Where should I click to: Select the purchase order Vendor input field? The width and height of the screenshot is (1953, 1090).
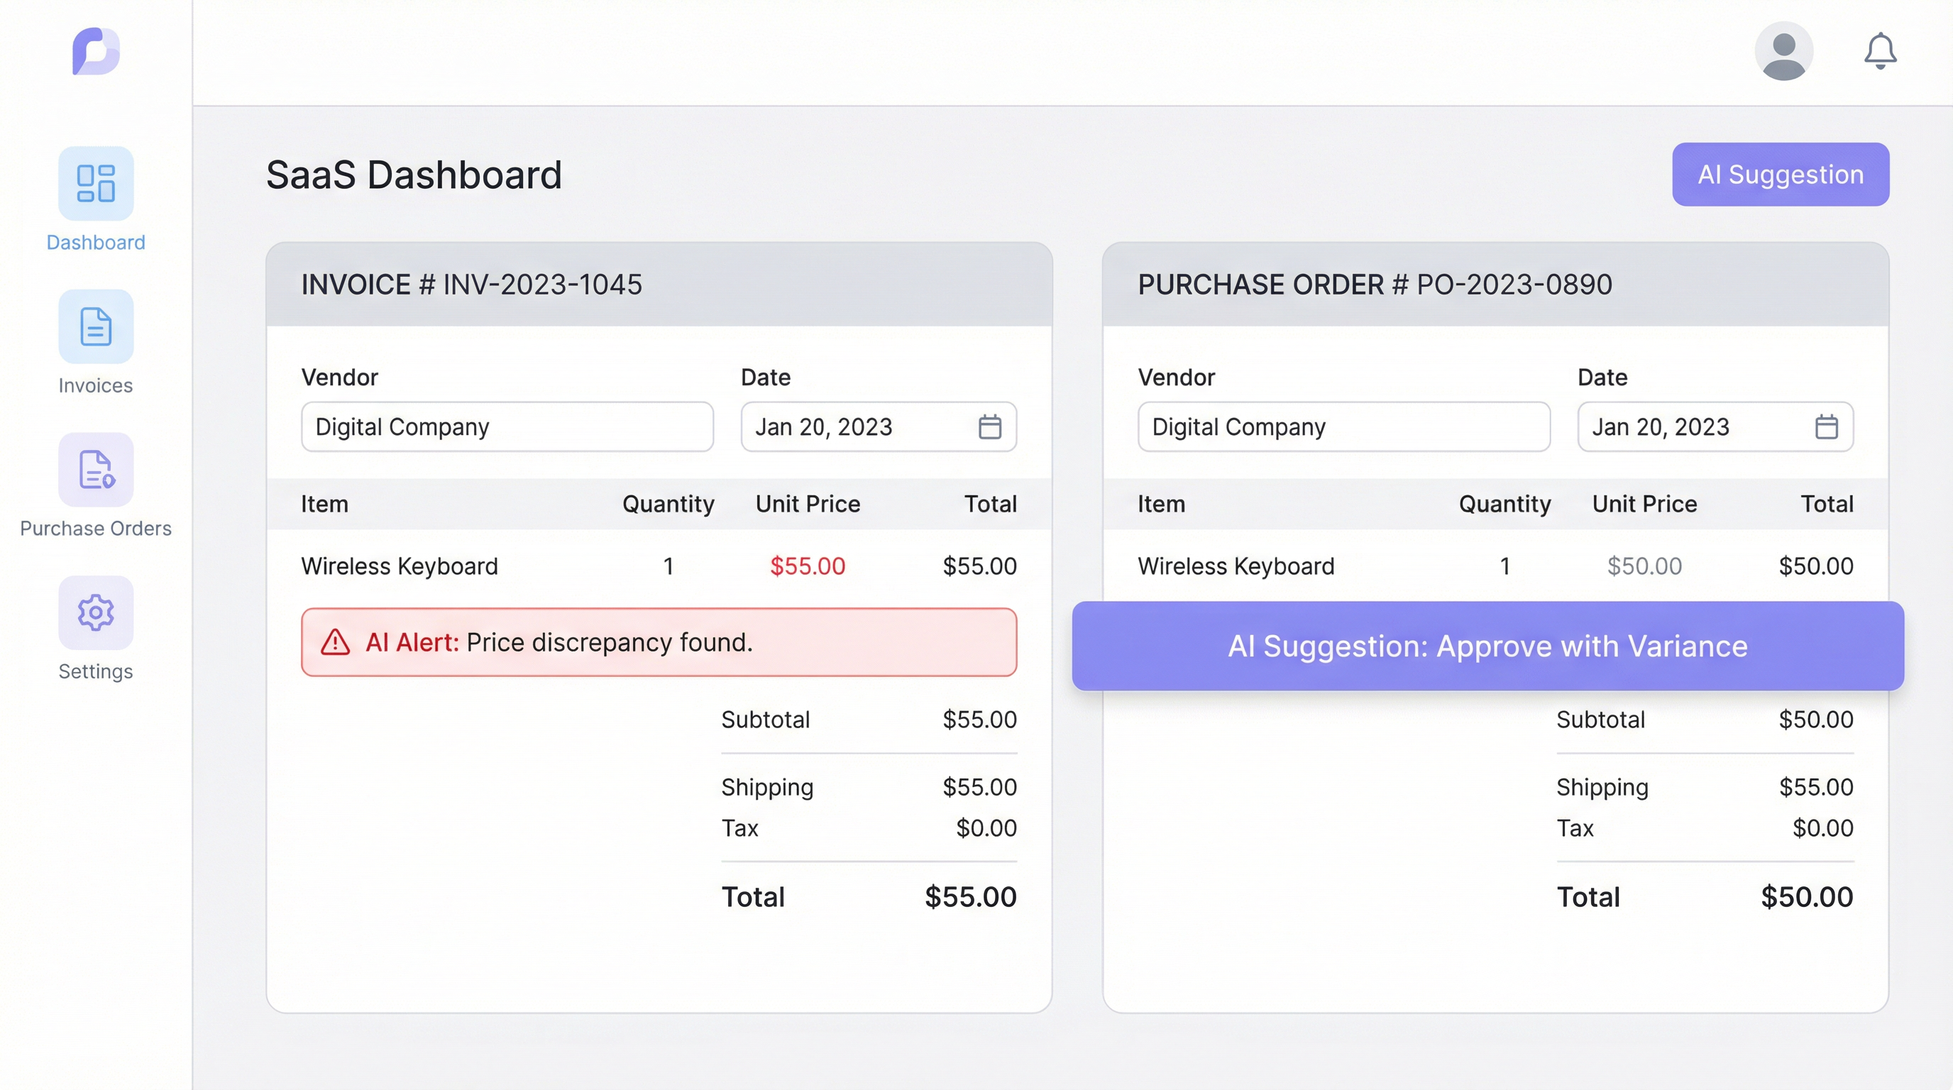(x=1343, y=426)
